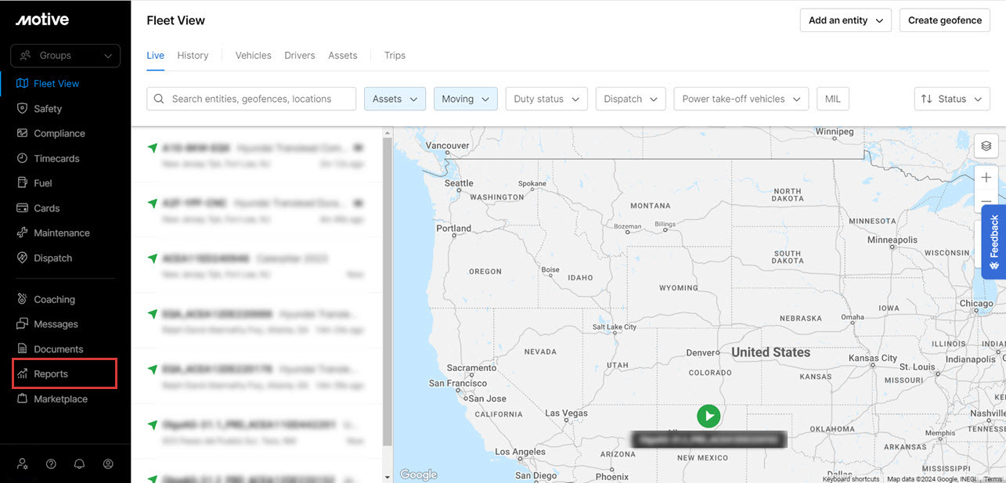Open notifications bell icon
This screenshot has height=483, width=1006.
(79, 463)
